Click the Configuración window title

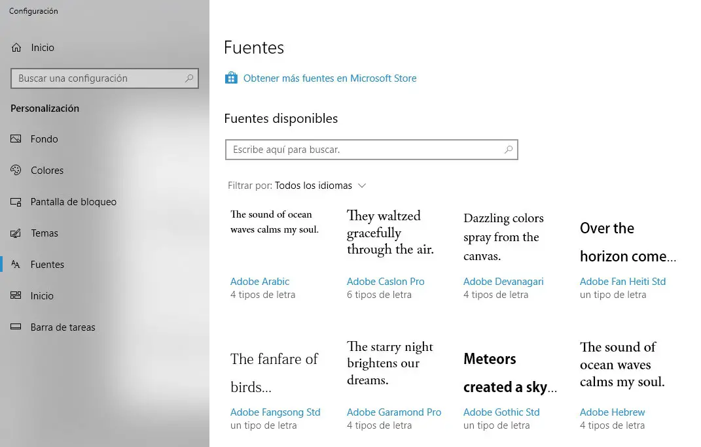point(33,11)
